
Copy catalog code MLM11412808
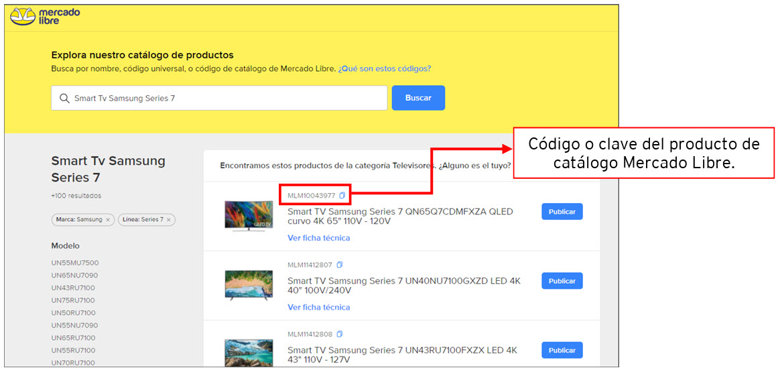coord(340,334)
